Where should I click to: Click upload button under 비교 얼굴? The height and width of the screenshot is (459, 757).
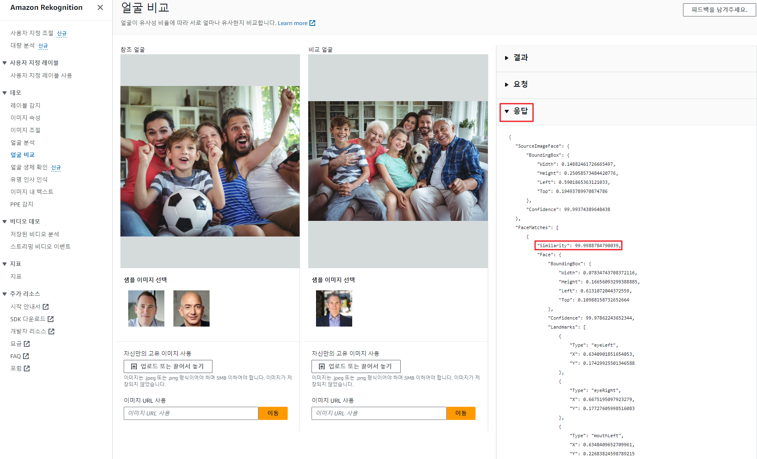click(x=356, y=366)
